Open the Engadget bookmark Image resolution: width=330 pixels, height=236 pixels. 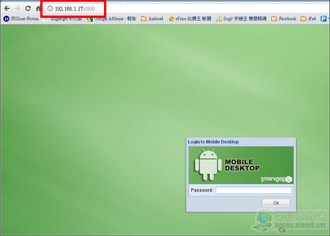63,18
